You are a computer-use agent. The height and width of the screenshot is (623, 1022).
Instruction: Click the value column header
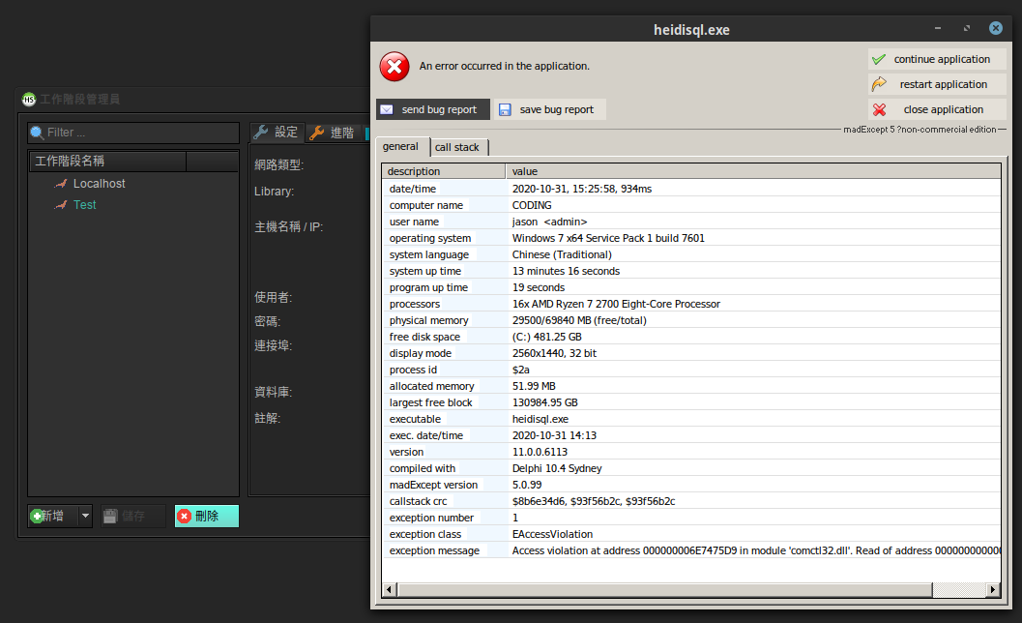coord(753,171)
